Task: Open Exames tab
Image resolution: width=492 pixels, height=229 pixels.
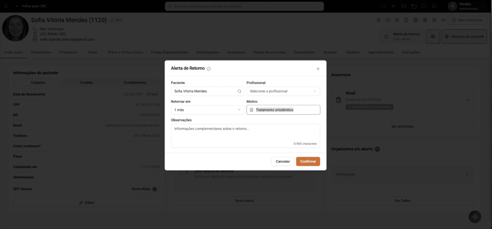Action: click(331, 52)
